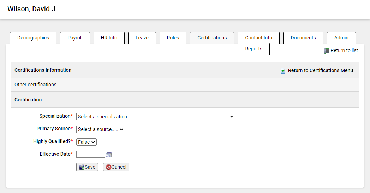Image resolution: width=370 pixels, height=193 pixels.
Task: Click the calendar icon beside Effective Date
Action: pos(109,155)
